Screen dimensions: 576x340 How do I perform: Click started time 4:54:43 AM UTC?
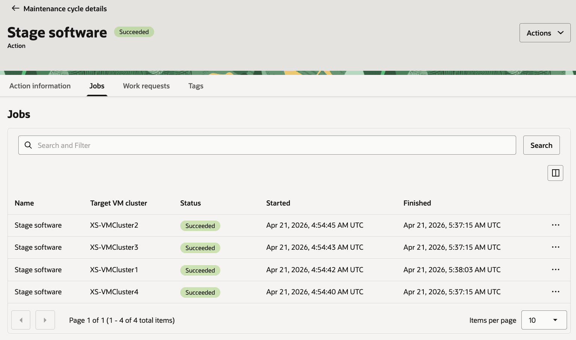tap(315, 247)
